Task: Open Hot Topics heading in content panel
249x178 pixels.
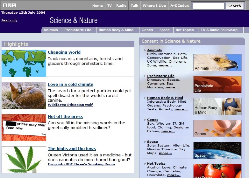Action: 156,164
